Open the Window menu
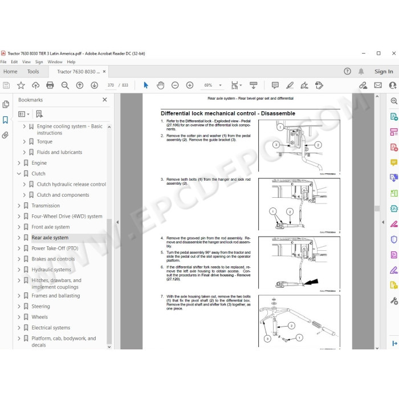 (x=55, y=62)
